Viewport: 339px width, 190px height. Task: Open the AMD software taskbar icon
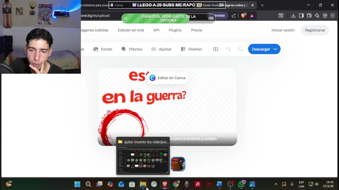[x=198, y=184]
